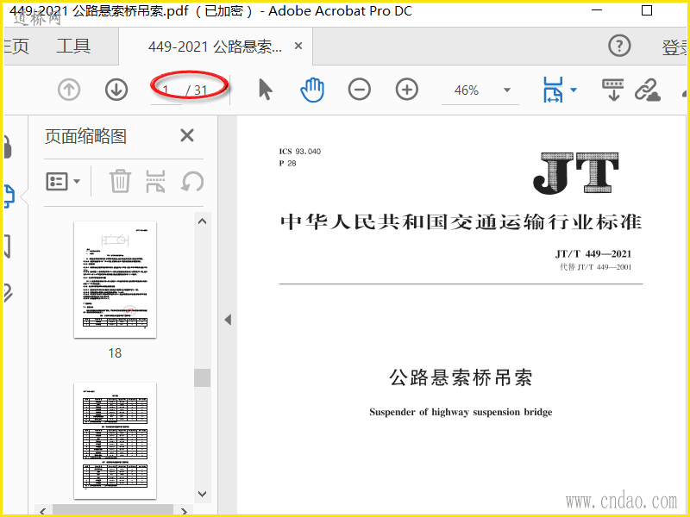Go to next page with down arrow
The width and height of the screenshot is (690, 517).
(x=116, y=90)
